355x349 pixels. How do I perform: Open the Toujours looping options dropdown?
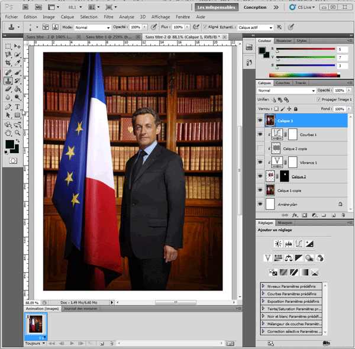pyautogui.click(x=35, y=343)
